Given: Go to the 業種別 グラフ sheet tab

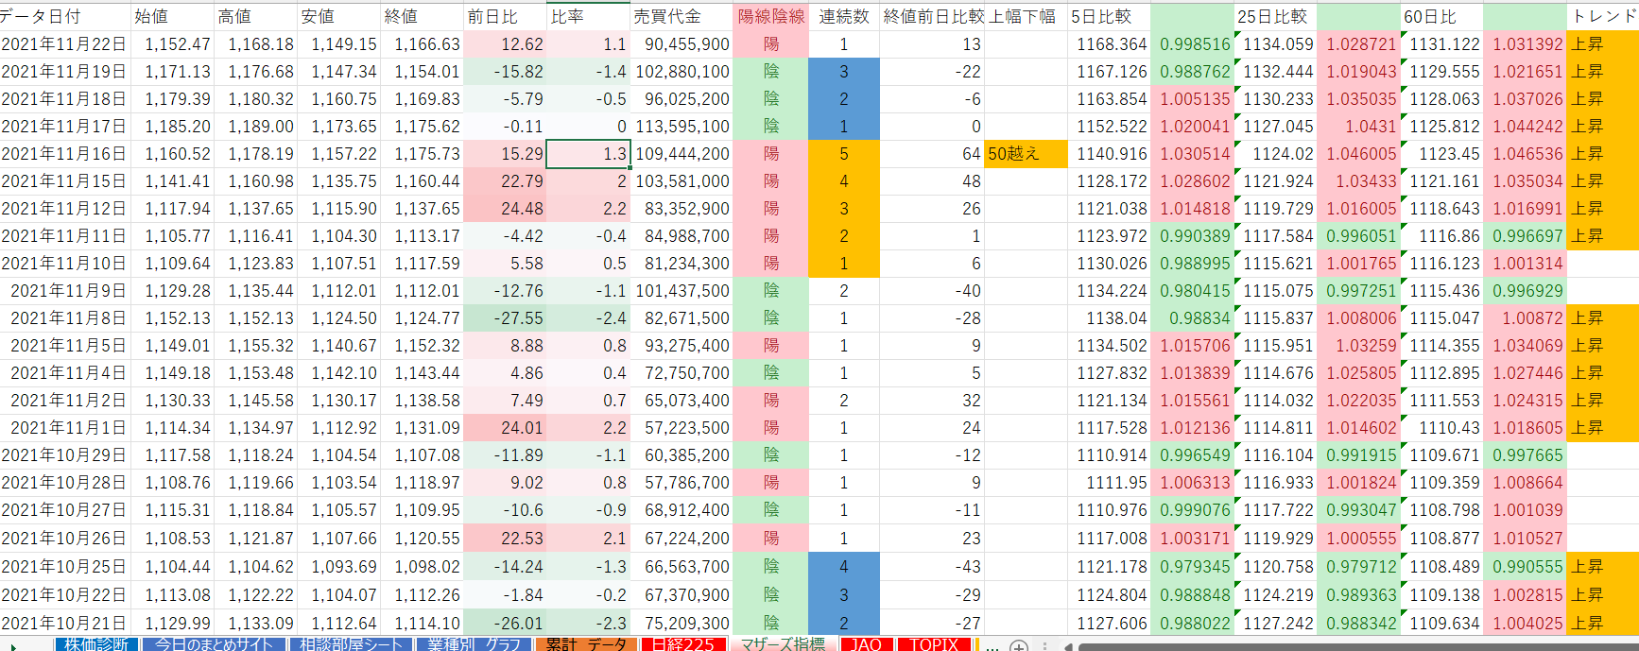Looking at the screenshot, I should coord(474,644).
